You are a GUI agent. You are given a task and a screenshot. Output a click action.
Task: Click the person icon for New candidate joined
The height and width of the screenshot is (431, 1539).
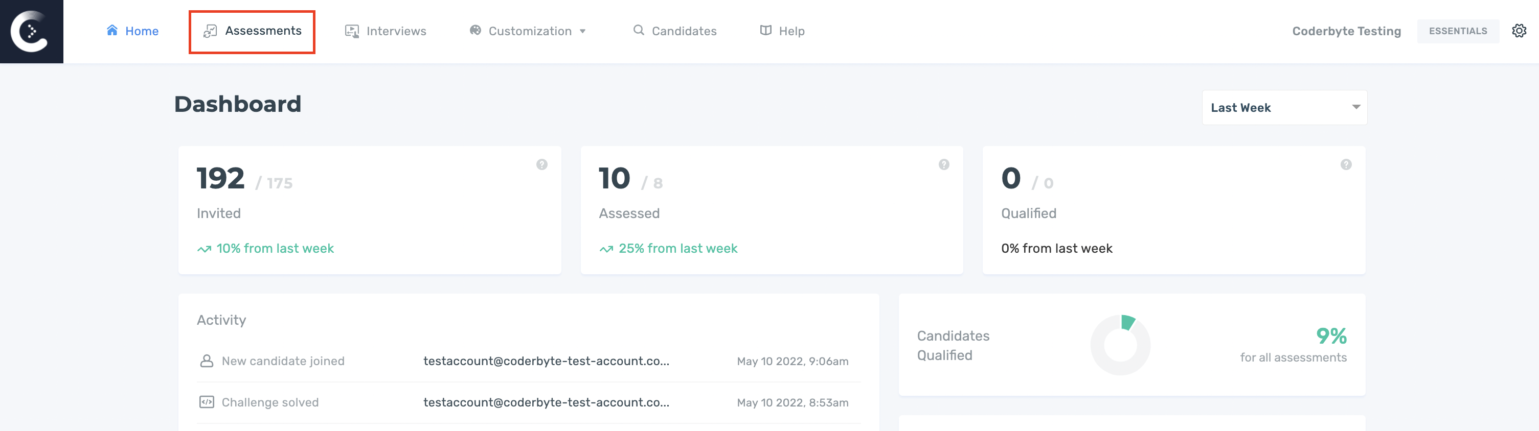point(207,361)
